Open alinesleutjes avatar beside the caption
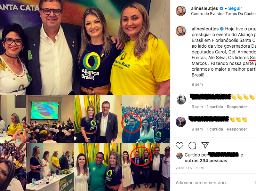 pyautogui.click(x=181, y=31)
